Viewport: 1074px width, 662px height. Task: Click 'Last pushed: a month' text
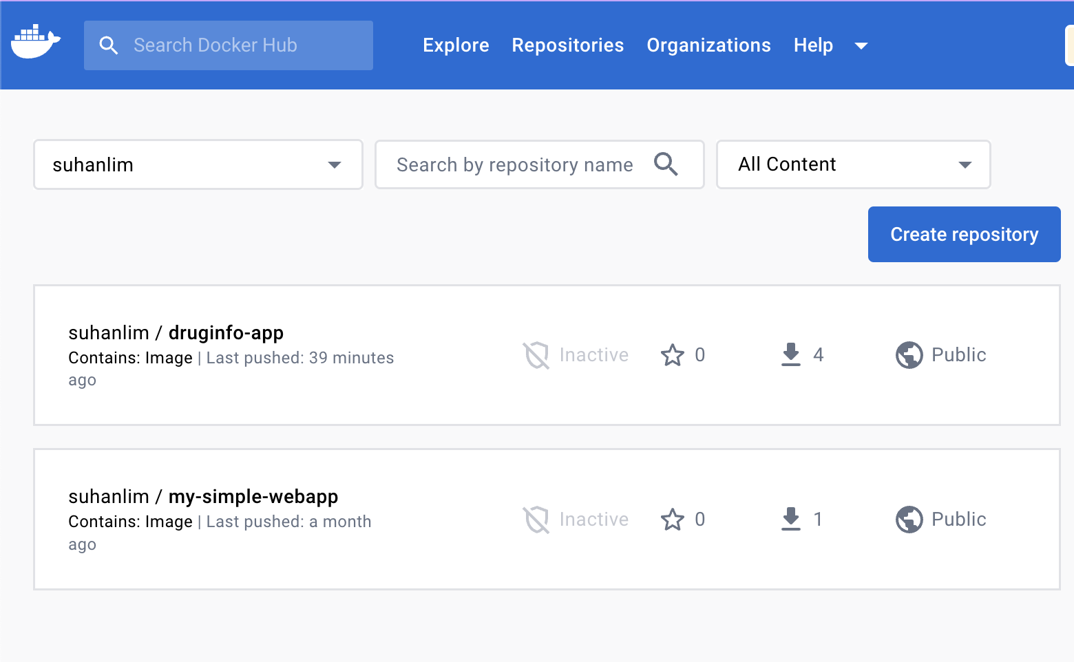point(288,522)
